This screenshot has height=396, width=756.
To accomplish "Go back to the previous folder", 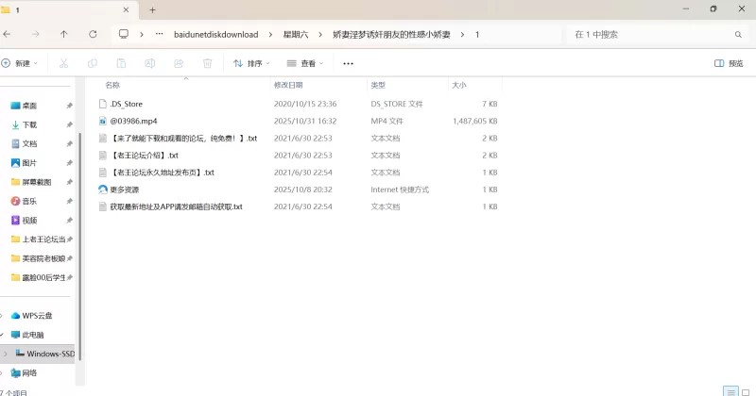I will [7, 34].
